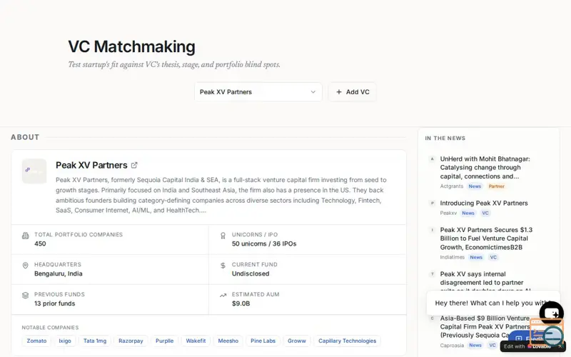Click the Secures $1.3 Billion article favicon
Image resolution: width=571 pixels, height=357 pixels.
click(x=433, y=230)
